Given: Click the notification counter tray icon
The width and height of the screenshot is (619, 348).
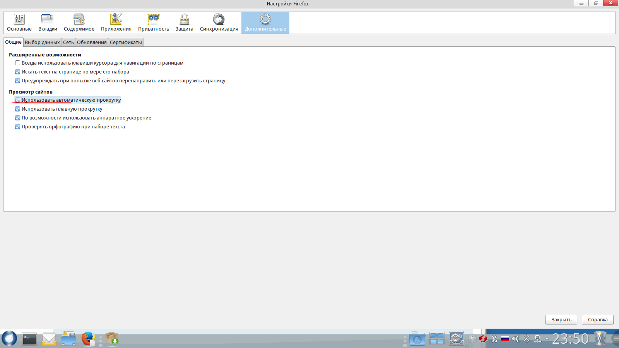Looking at the screenshot, I should pos(472,339).
